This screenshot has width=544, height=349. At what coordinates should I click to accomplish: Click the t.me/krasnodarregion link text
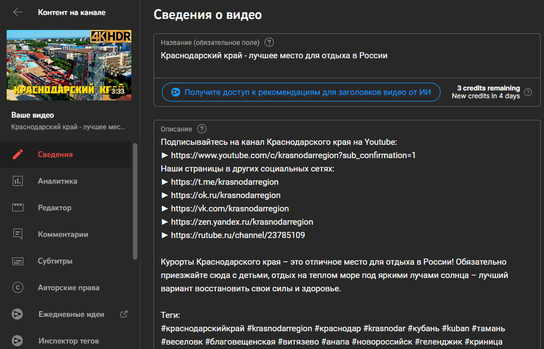[x=225, y=182]
